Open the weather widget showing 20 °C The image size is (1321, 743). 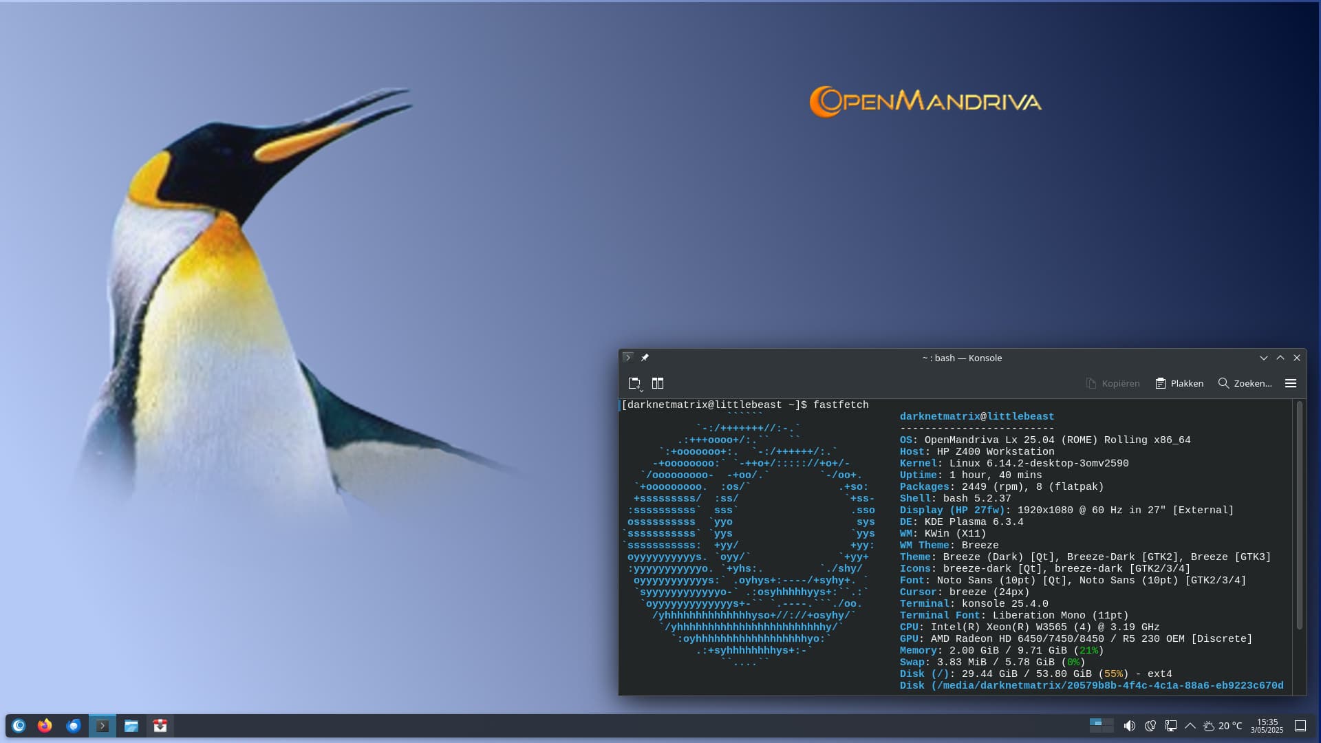pyautogui.click(x=1223, y=726)
